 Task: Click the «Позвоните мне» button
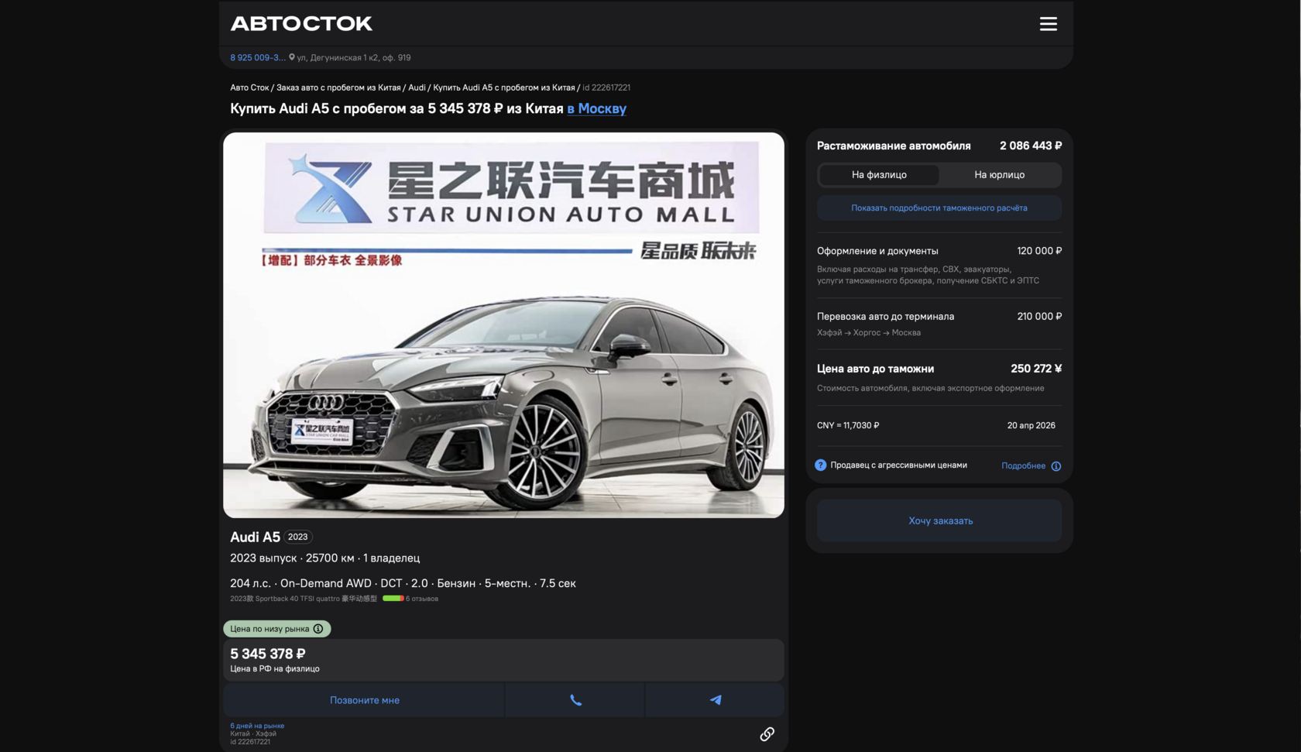point(364,699)
